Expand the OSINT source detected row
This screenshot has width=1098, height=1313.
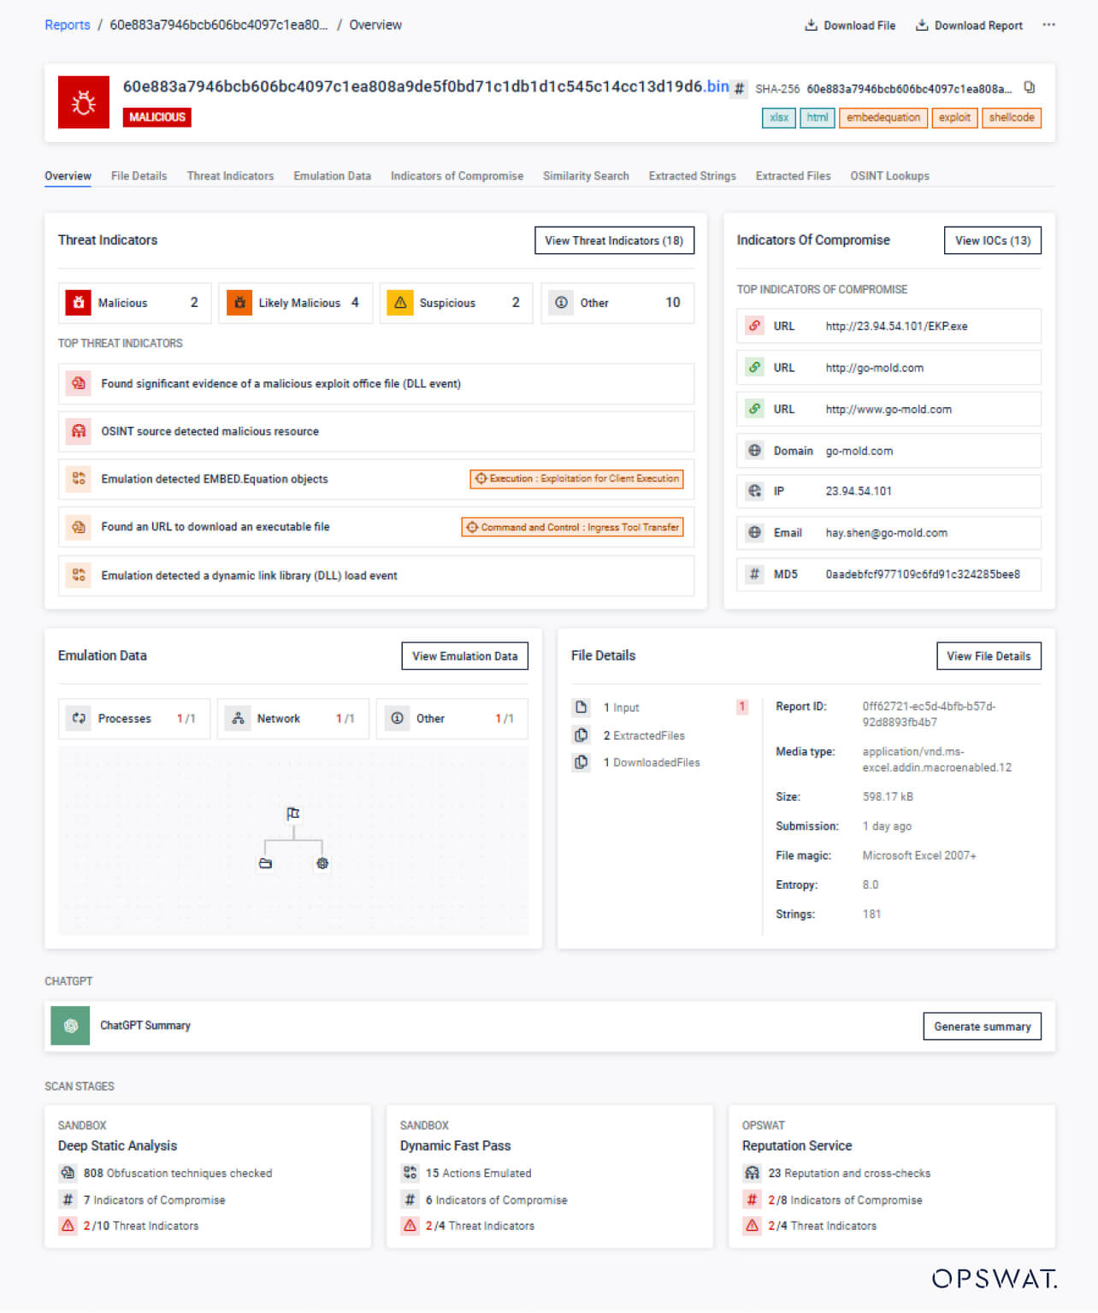[376, 431]
